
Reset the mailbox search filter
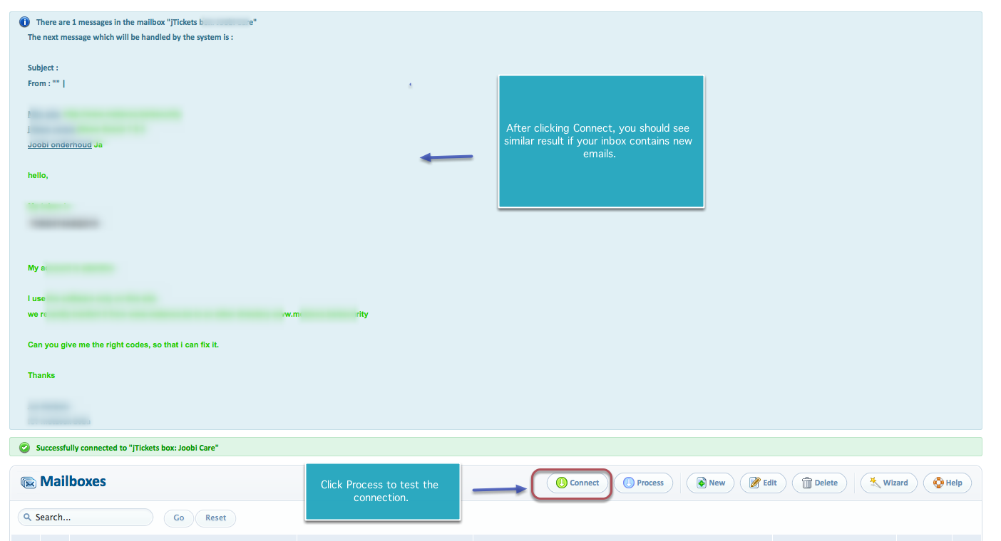215,518
